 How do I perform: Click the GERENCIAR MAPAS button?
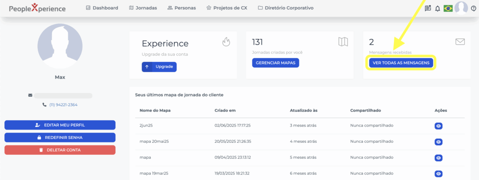[x=275, y=63]
